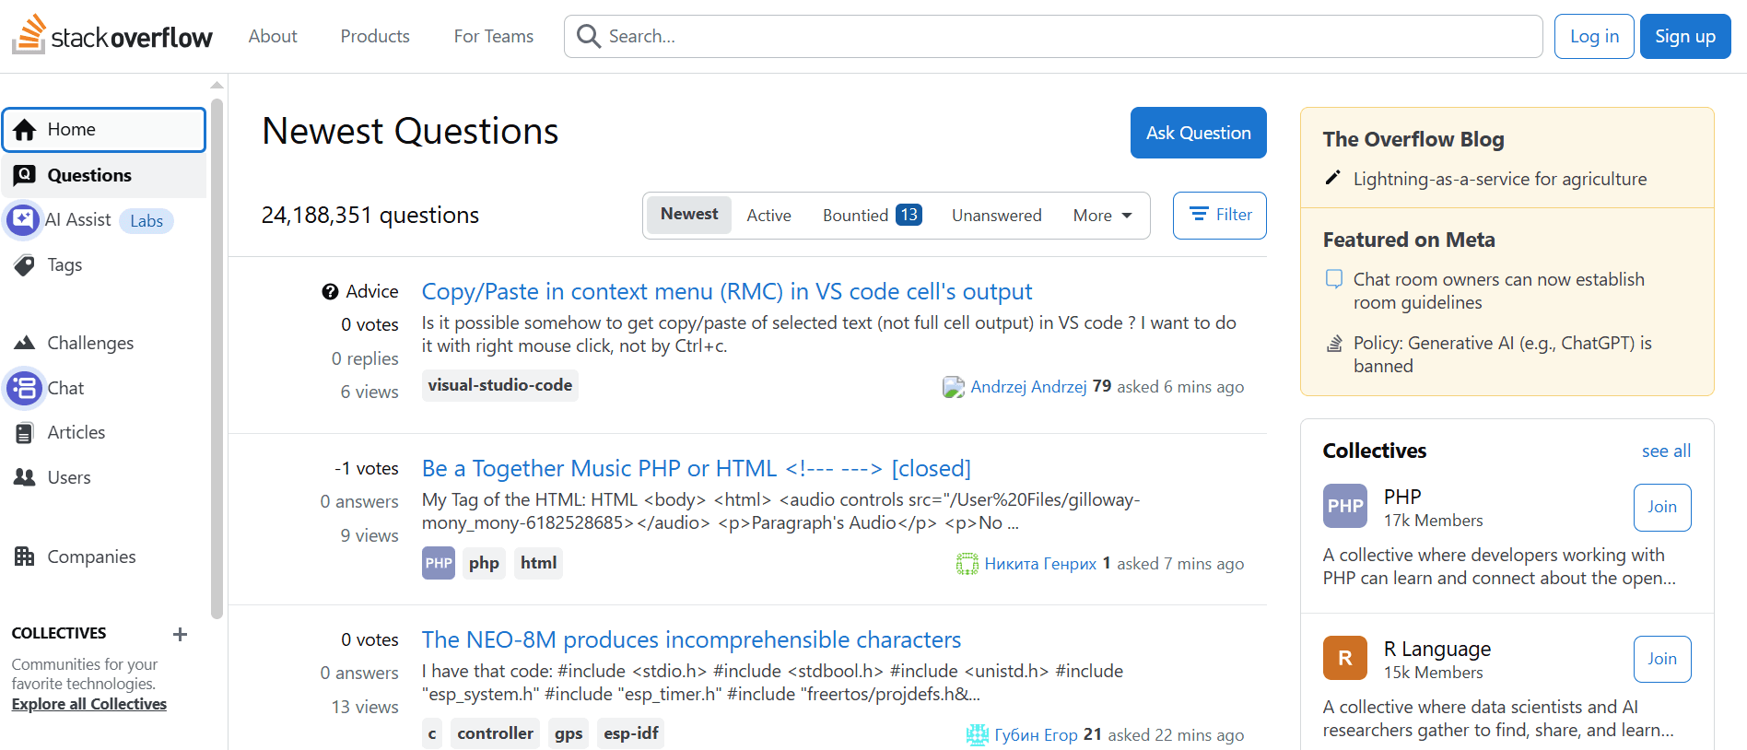Click the PHP collective badge beside php tag
Screen dimensions: 1747x750
tap(439, 563)
